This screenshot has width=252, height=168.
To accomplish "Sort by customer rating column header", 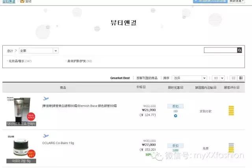I will (232, 88).
